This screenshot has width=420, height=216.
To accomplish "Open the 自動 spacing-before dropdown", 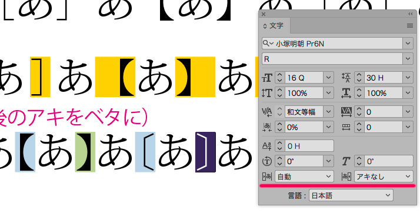I will tap(304, 177).
